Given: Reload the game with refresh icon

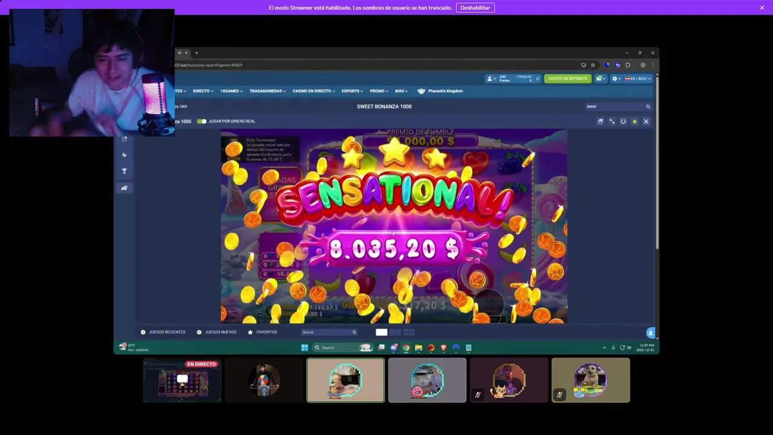Looking at the screenshot, I should pyautogui.click(x=623, y=121).
